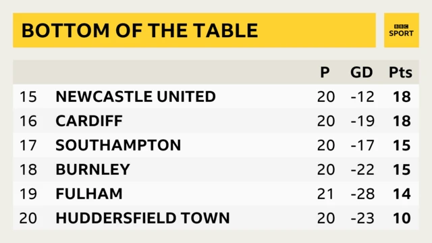Select the P column header
Viewport: 432px width, 243px height.
coord(325,72)
